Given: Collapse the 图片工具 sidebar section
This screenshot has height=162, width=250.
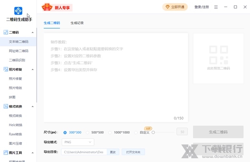Looking at the screenshot, I should tap(32, 153).
